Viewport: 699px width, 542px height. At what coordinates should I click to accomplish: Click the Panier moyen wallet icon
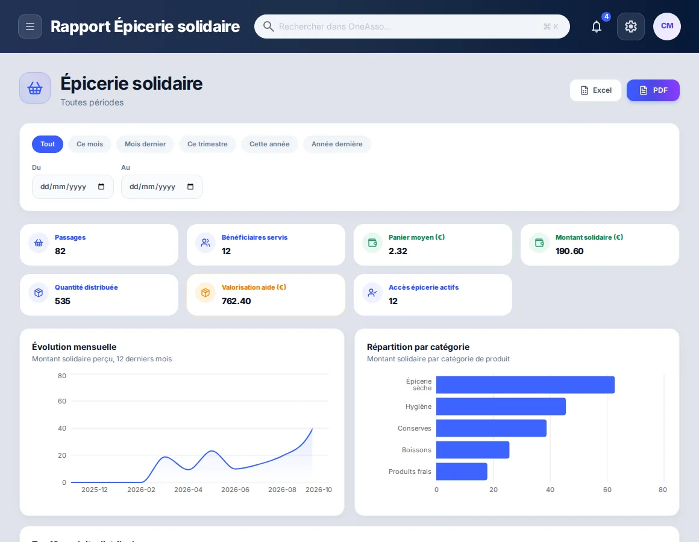pos(372,243)
